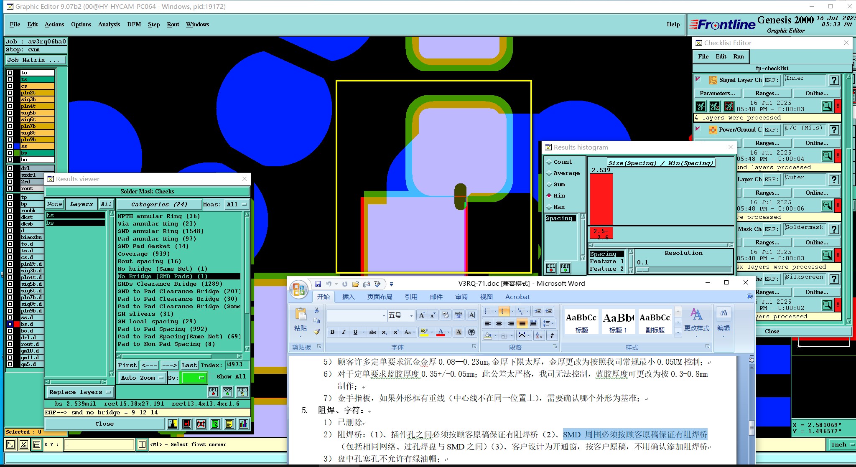Viewport: 856px width, 467px height.
Task: Click the green Sv color selector
Action: pyautogui.click(x=194, y=378)
